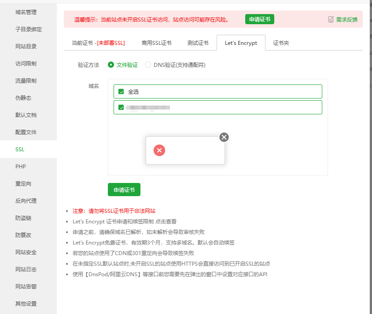372x314 pixels.
Task: Switch to Let's Encrypt tab
Action: (x=241, y=43)
